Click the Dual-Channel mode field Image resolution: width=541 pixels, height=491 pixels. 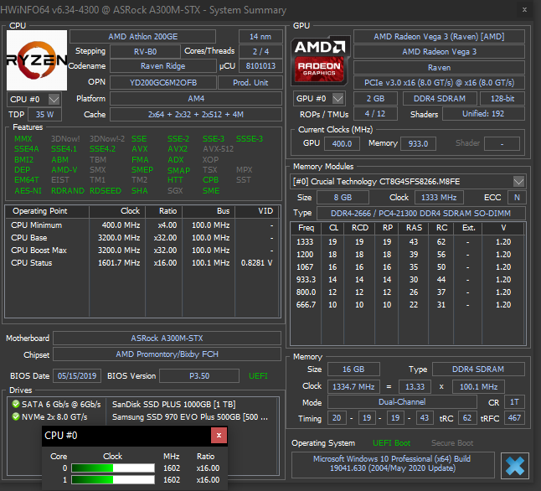402,402
